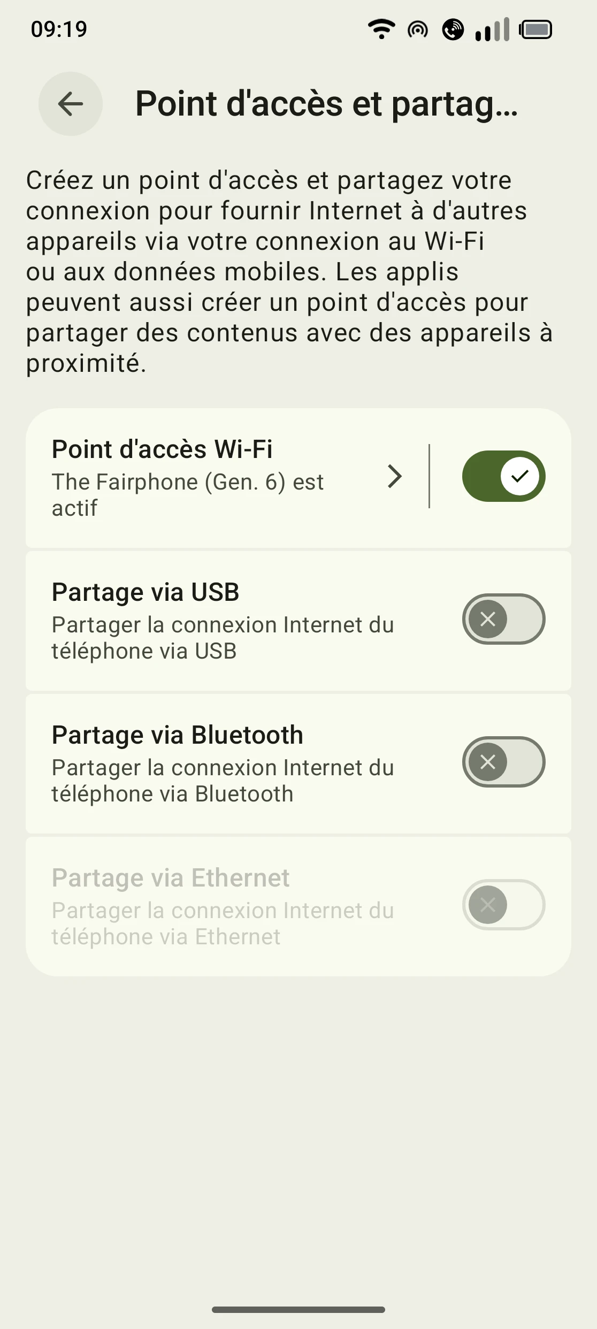Tap the hotspot status bar icon
The width and height of the screenshot is (597, 1329).
tap(418, 30)
